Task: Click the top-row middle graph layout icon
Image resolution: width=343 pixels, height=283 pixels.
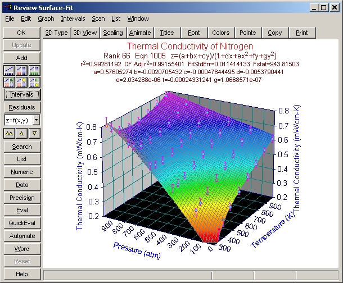Action: pos(21,70)
